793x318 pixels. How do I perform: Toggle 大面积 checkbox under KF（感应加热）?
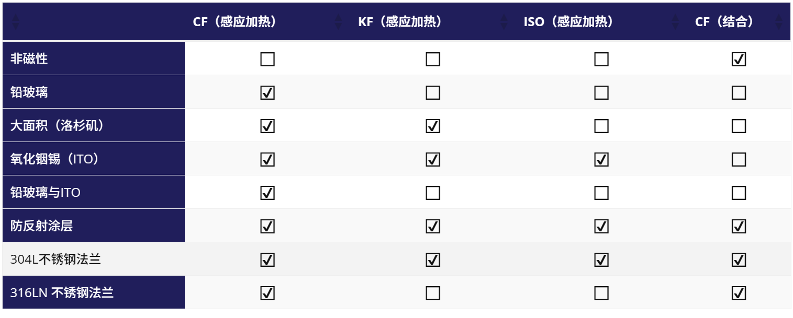pyautogui.click(x=433, y=126)
